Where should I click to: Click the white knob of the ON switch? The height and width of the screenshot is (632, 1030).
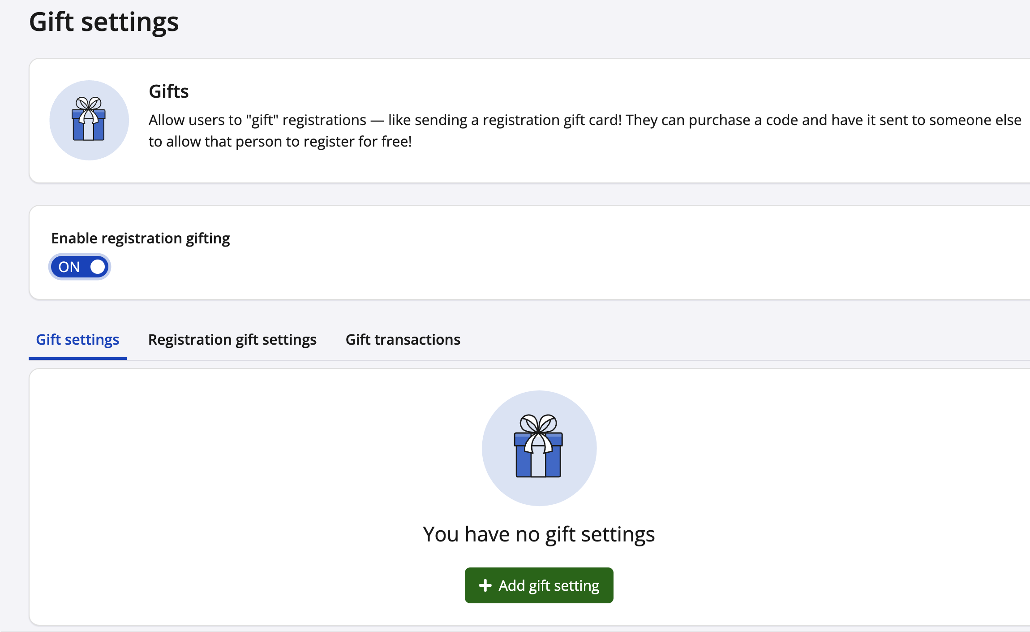point(98,267)
